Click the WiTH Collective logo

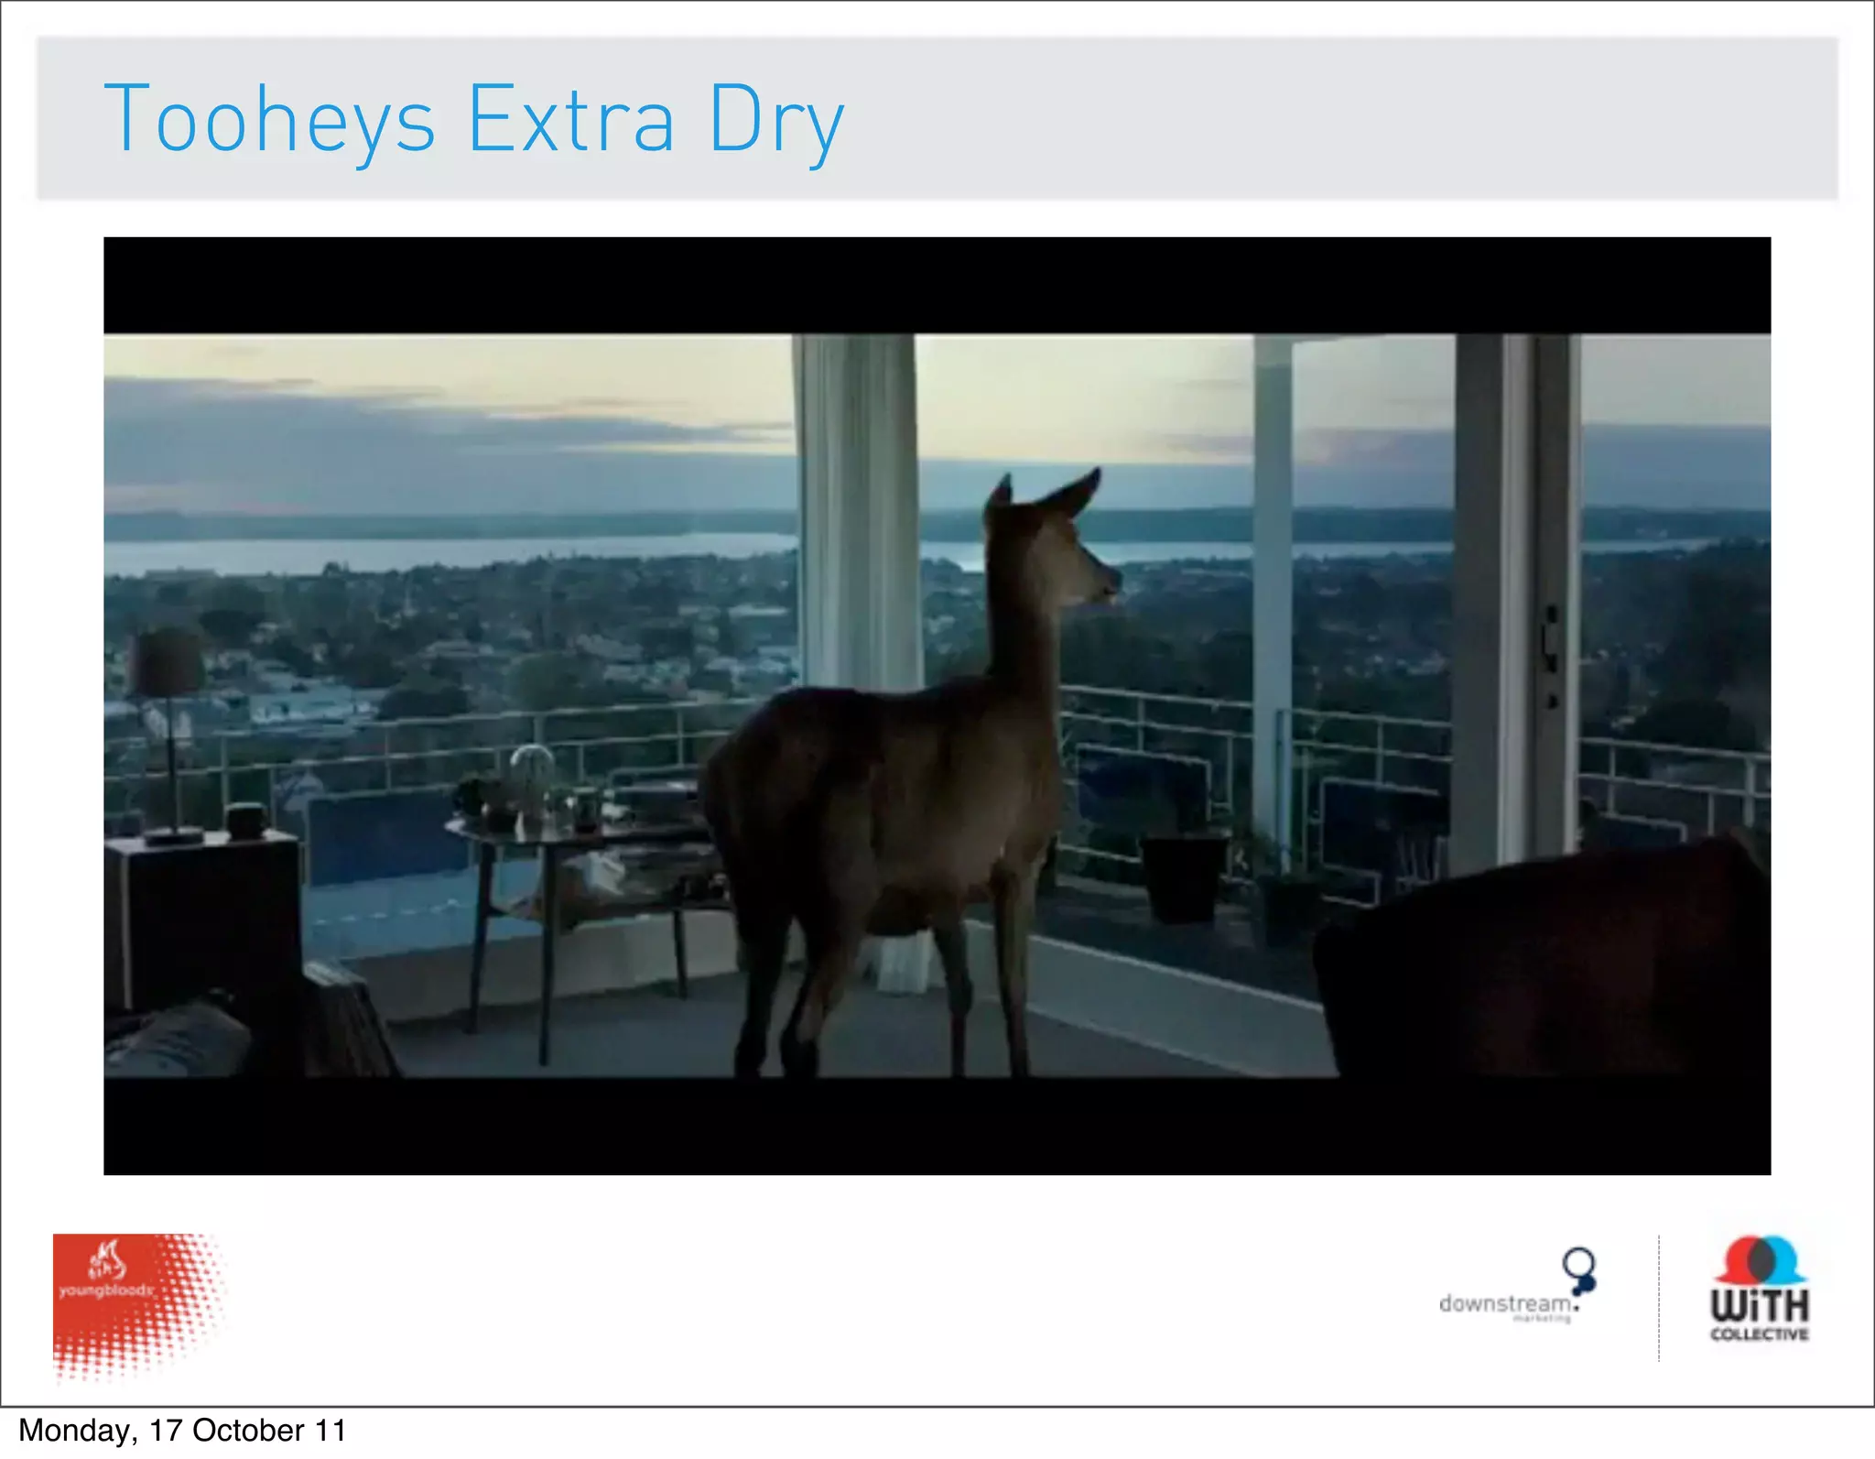point(1760,1290)
